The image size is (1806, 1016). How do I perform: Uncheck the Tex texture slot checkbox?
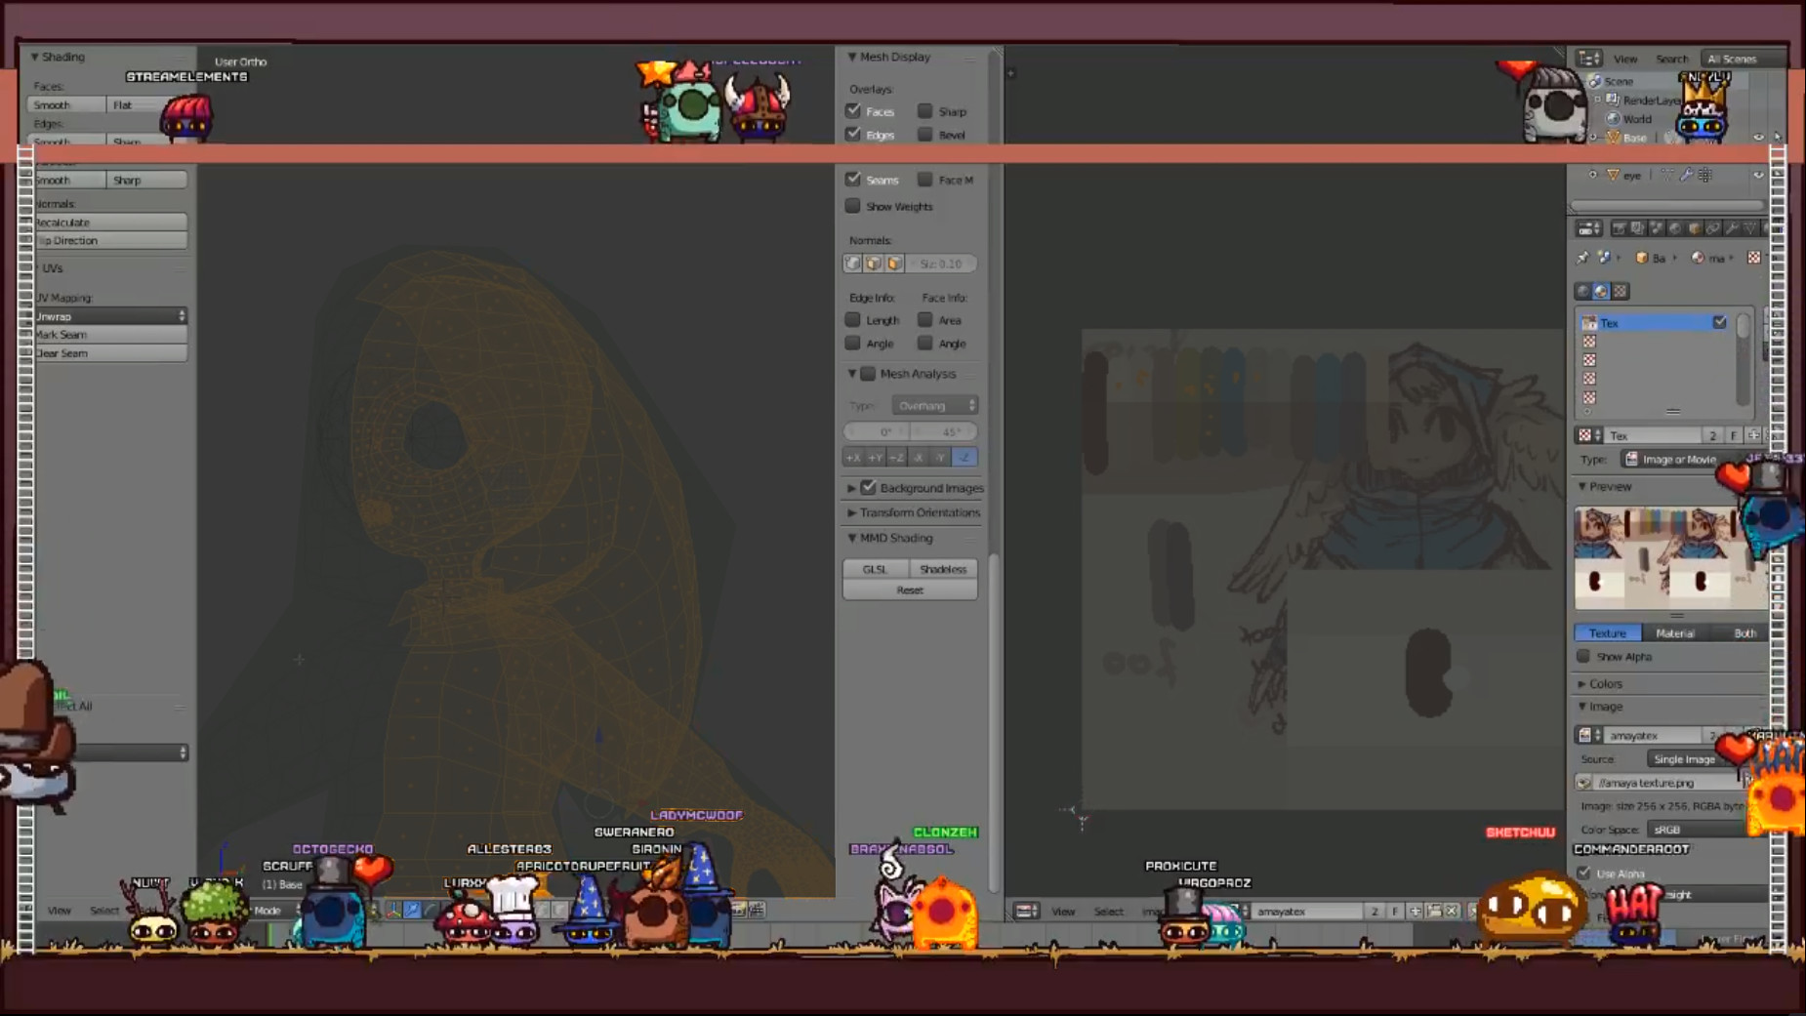point(1721,322)
